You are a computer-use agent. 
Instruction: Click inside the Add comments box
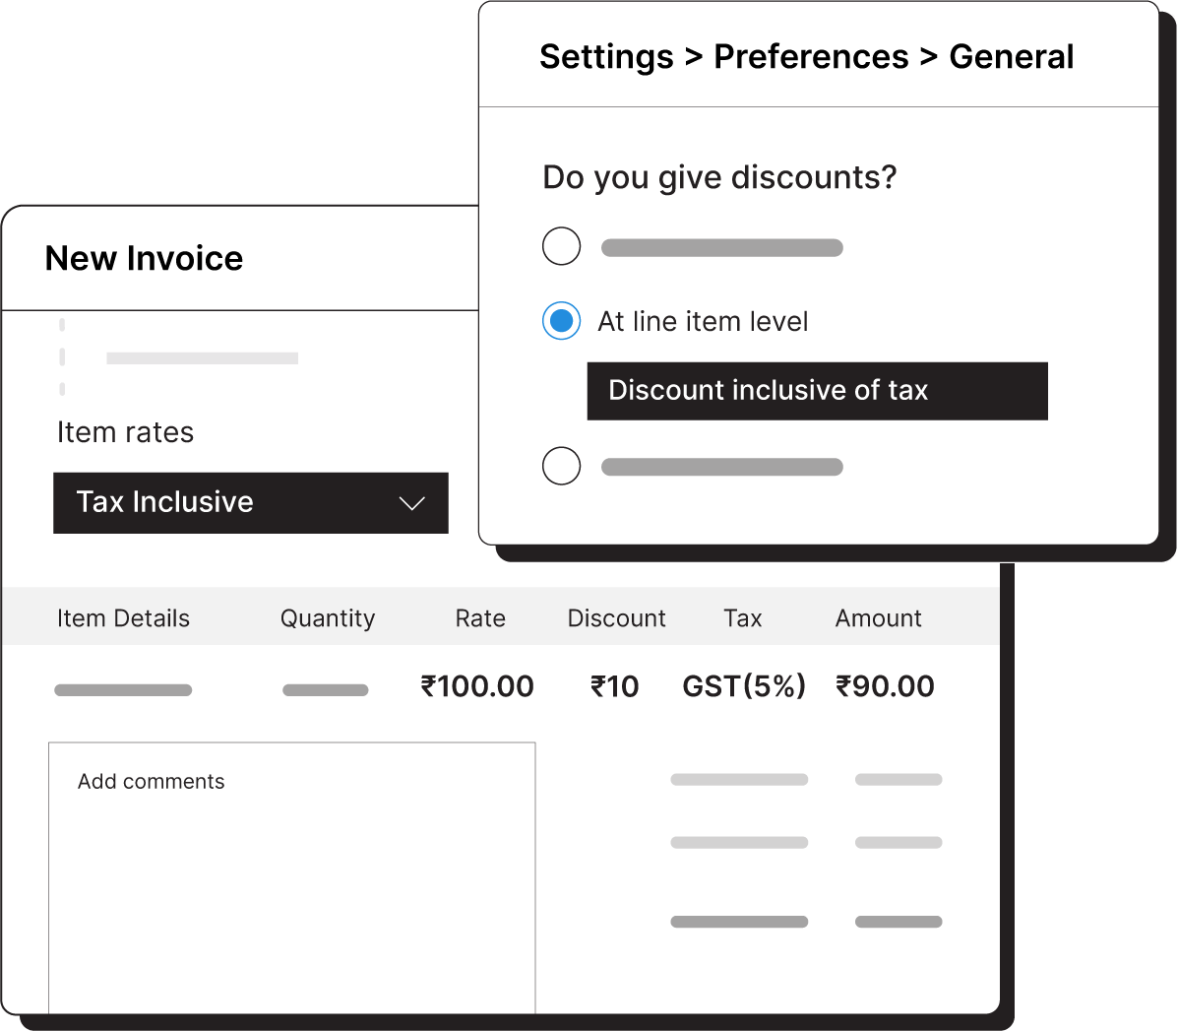[291, 876]
